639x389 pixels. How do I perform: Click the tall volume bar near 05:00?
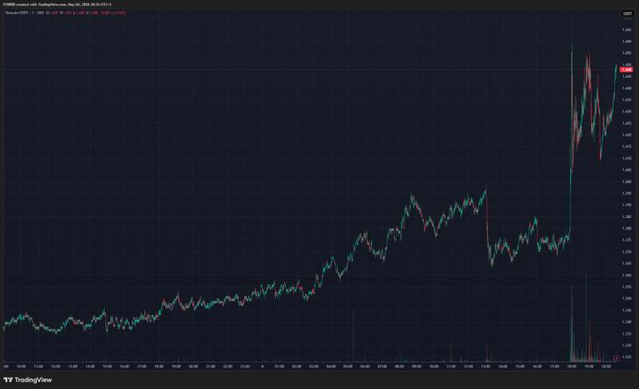pos(353,335)
